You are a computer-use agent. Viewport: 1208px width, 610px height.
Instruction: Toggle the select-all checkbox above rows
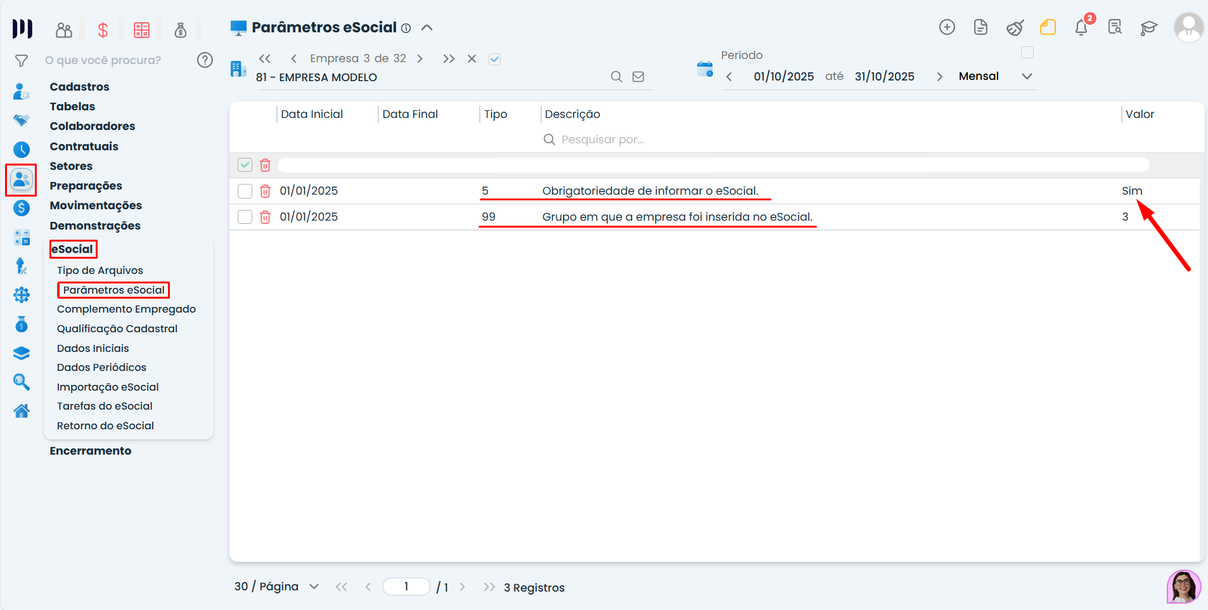245,165
